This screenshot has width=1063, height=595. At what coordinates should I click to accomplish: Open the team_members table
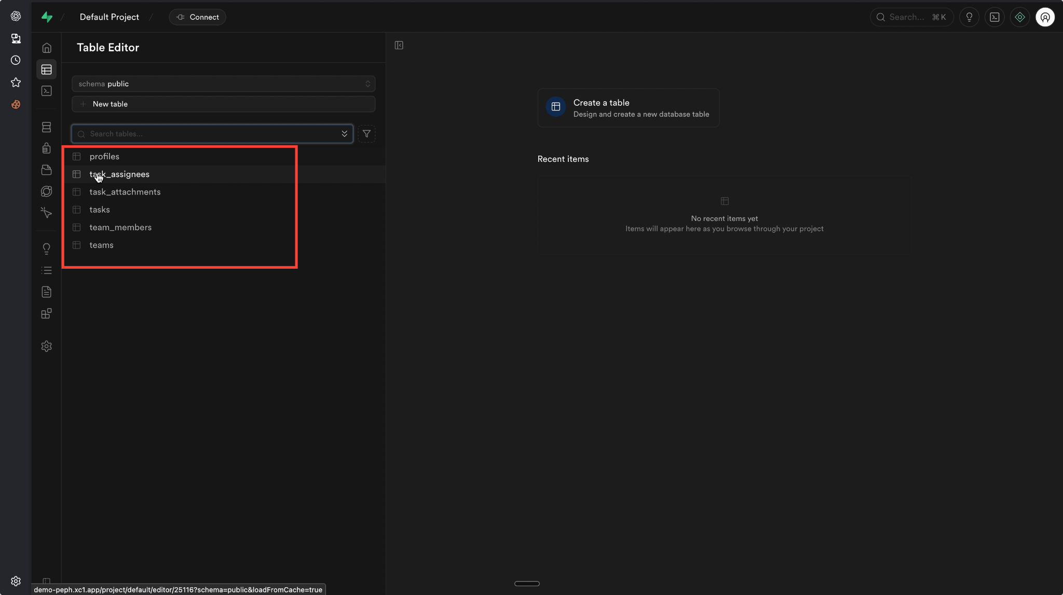120,227
